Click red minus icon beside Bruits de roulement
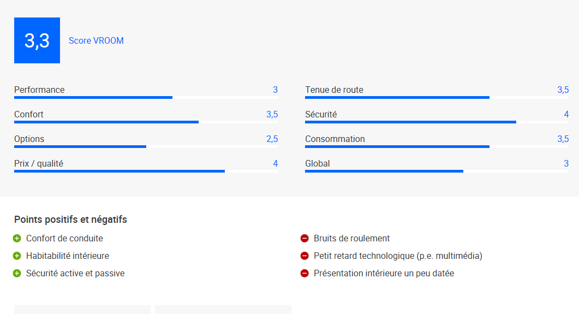 [305, 238]
